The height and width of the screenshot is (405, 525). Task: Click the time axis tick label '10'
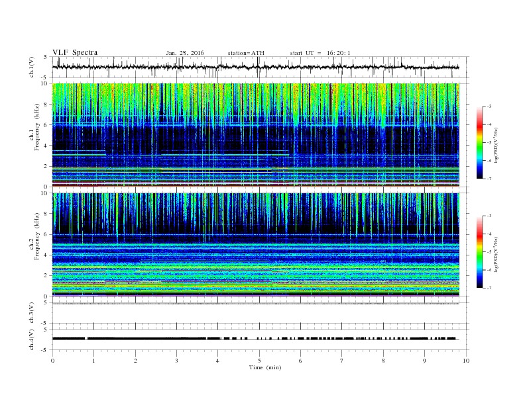tap(466, 361)
